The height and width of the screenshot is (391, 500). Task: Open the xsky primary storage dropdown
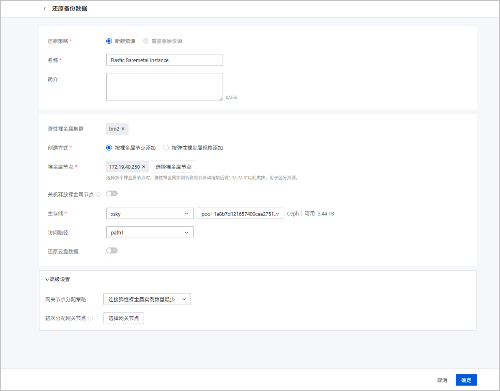pyautogui.click(x=150, y=213)
